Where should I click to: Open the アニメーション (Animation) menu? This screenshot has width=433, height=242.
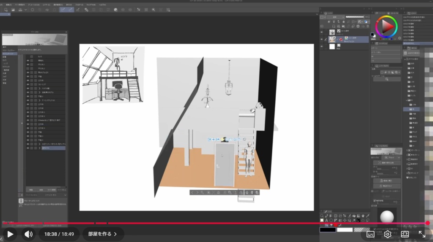click(34, 5)
